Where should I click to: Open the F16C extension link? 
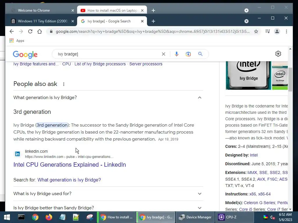[272, 179]
